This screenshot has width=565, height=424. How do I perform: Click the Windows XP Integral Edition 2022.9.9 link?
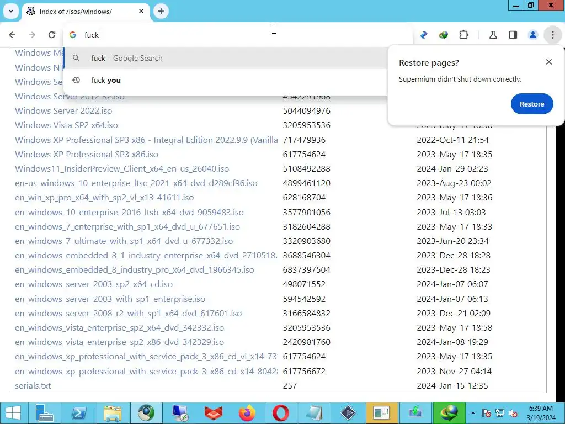pos(146,140)
